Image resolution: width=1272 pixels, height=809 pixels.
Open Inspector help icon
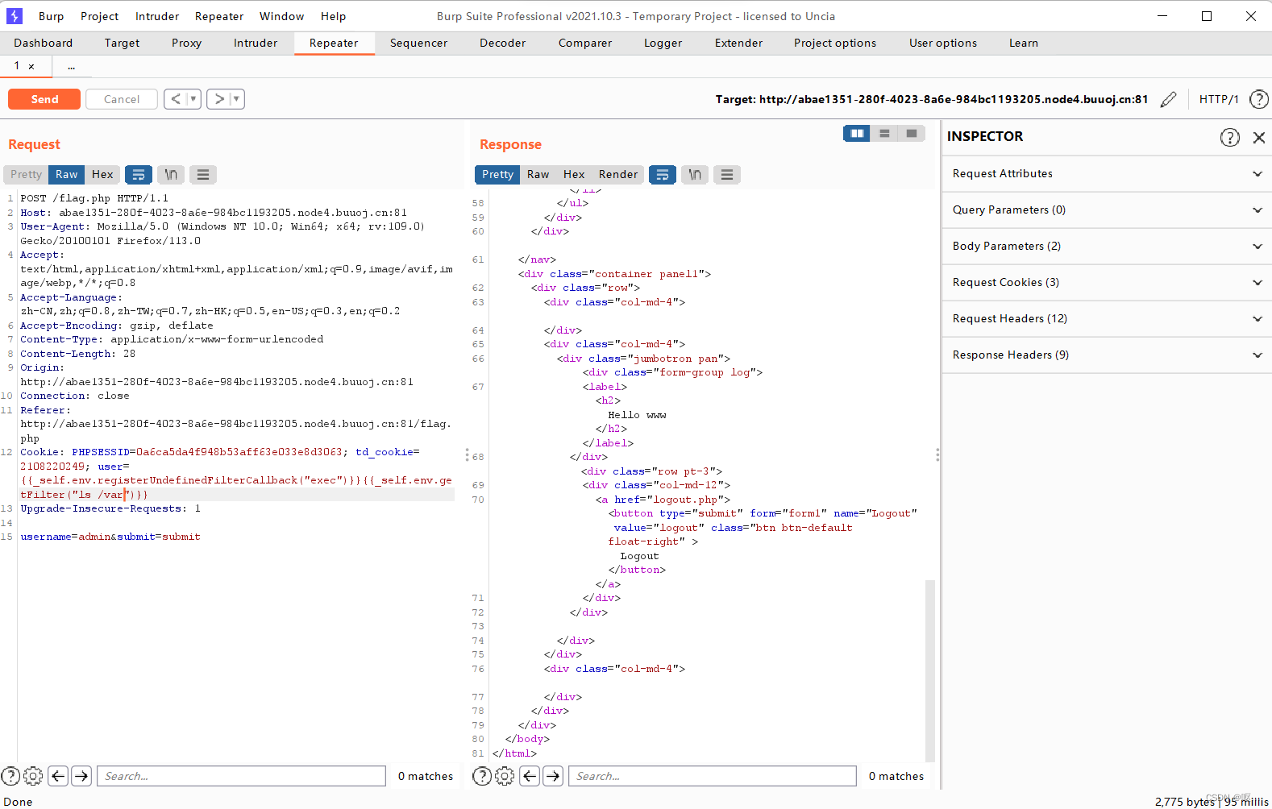(x=1229, y=137)
